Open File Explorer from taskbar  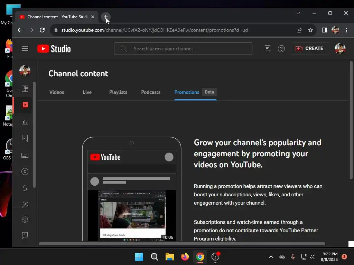click(x=169, y=257)
